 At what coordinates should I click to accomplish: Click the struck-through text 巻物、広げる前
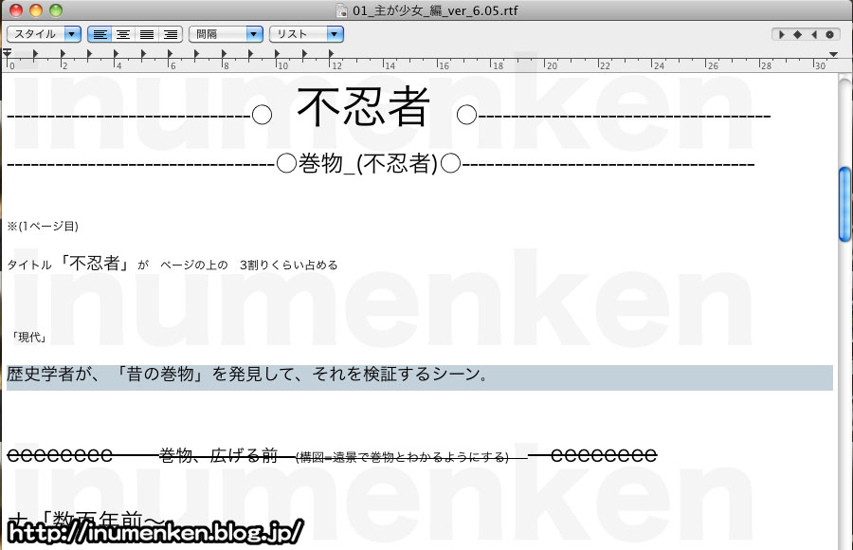click(x=219, y=455)
